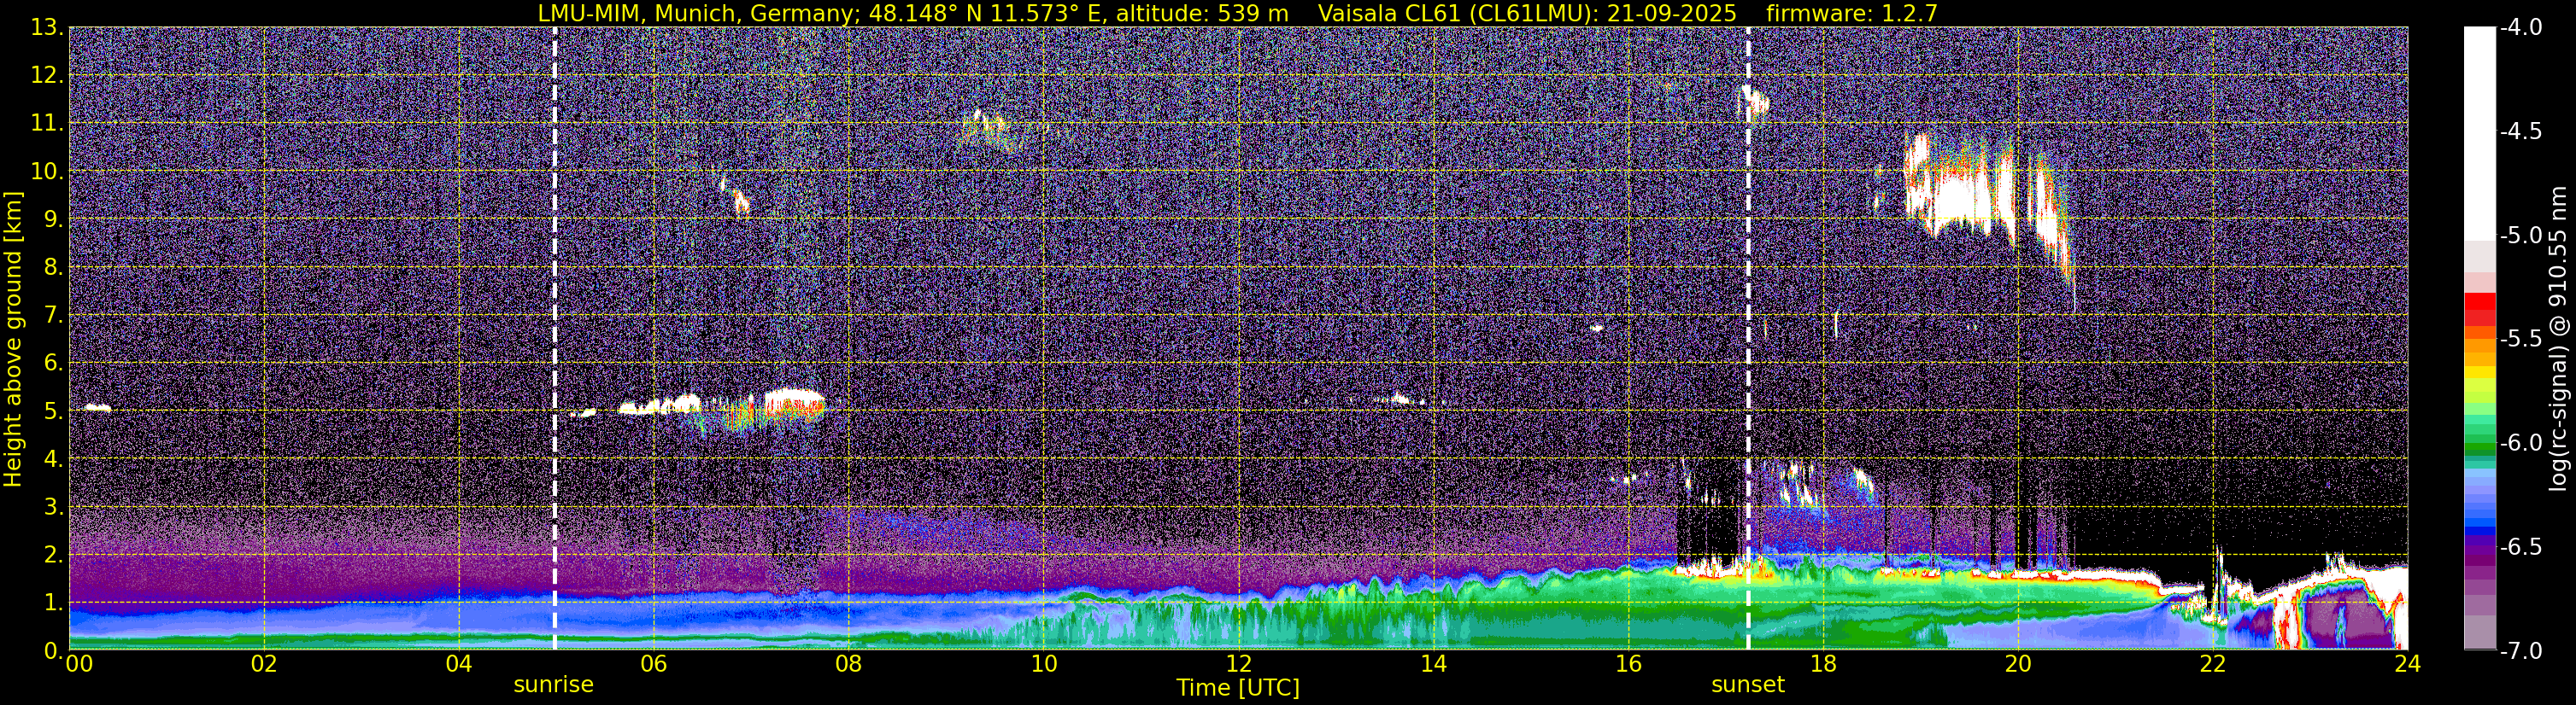Click the -7.0 colorbar tick label
This screenshot has width=2576, height=705.
click(x=2519, y=651)
